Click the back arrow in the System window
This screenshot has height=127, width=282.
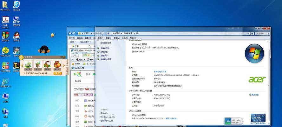[98, 33]
